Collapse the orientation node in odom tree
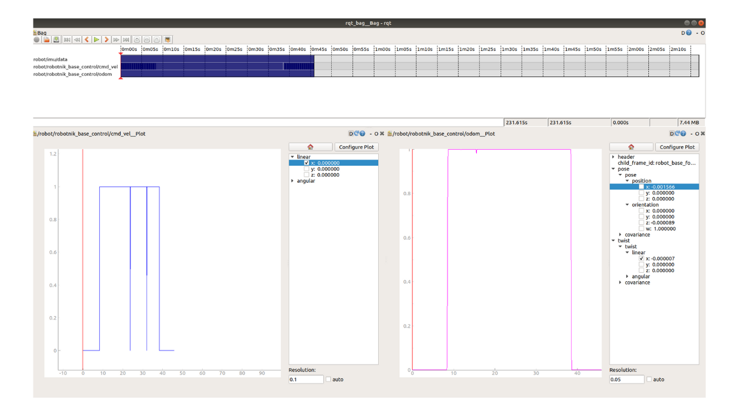The image size is (739, 416). pyautogui.click(x=628, y=205)
